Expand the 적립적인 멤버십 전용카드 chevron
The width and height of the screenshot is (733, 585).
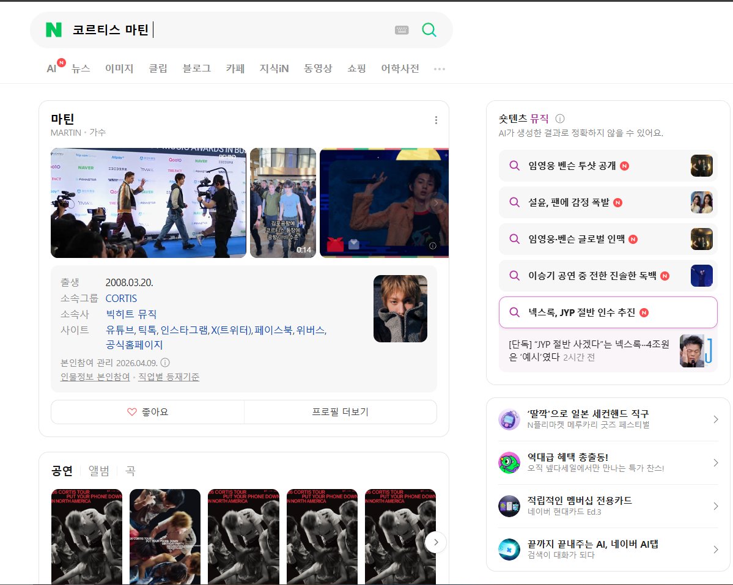point(716,506)
